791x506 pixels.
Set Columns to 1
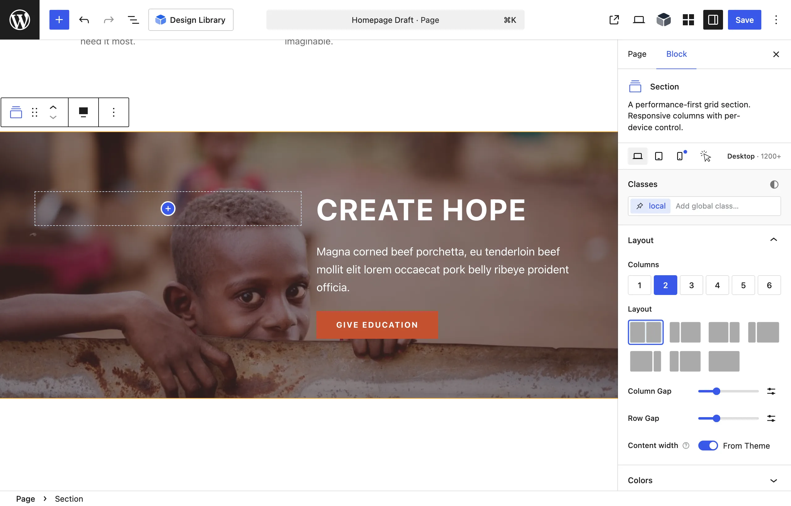(639, 285)
